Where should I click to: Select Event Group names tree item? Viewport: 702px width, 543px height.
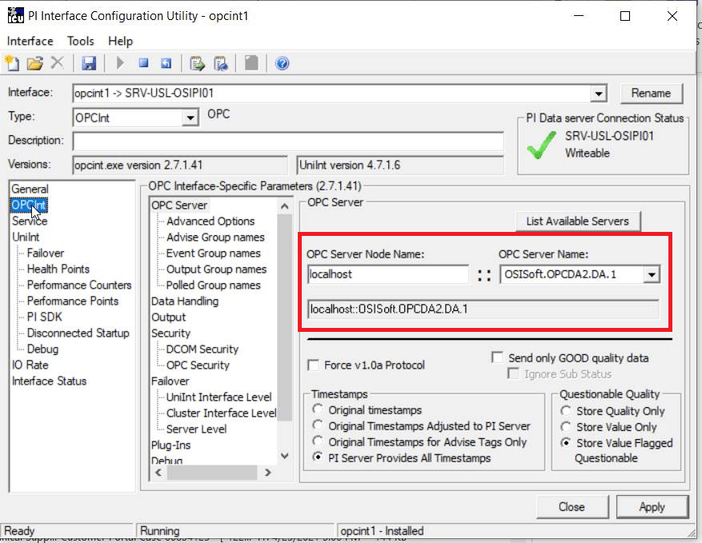213,254
